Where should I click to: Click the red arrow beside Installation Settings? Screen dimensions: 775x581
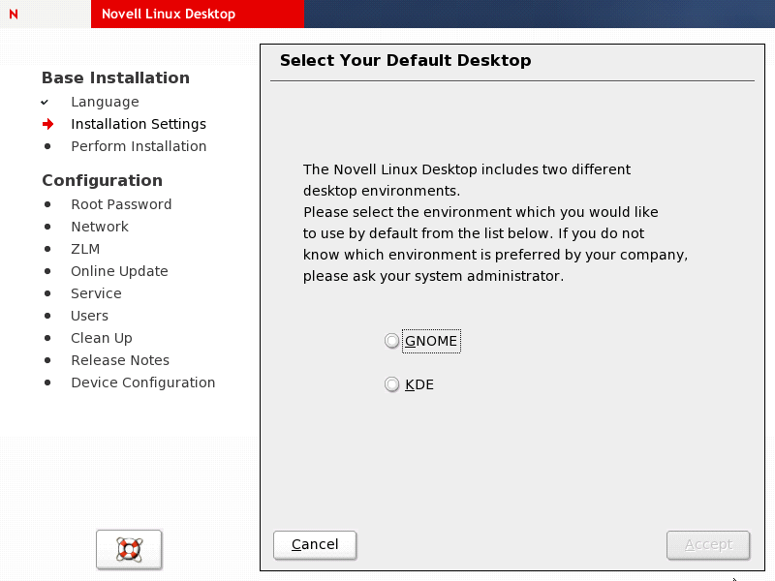click(47, 124)
